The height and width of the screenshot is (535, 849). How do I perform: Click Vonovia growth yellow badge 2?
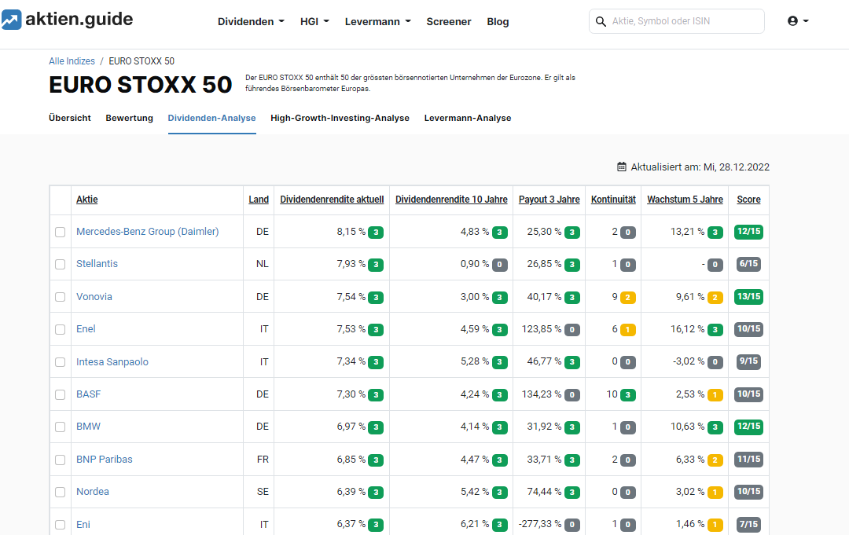click(715, 298)
